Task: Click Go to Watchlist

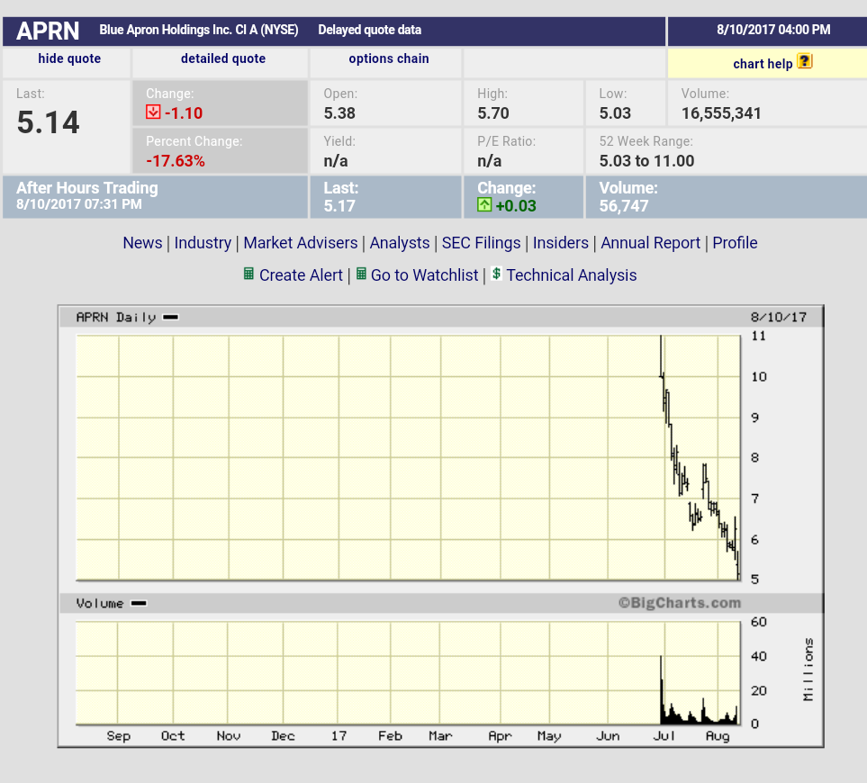Action: click(425, 275)
